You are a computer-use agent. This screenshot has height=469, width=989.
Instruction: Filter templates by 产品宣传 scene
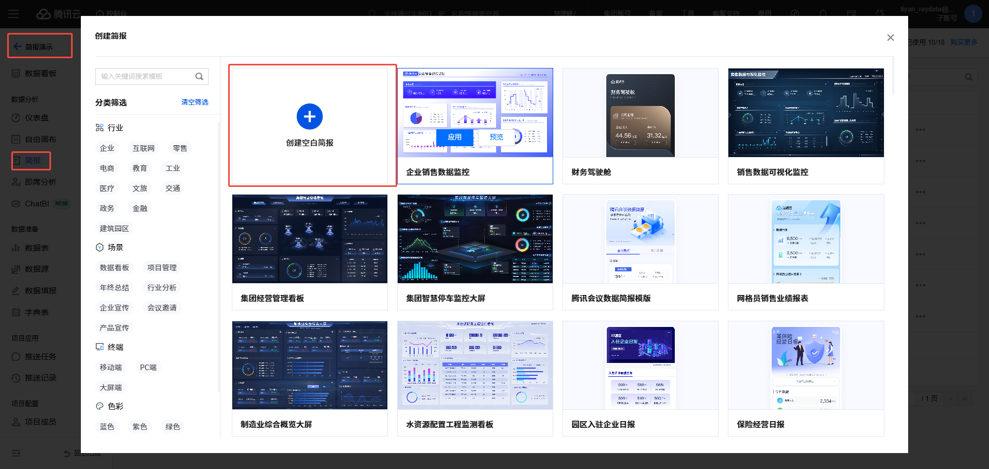pyautogui.click(x=114, y=328)
